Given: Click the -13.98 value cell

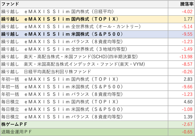Looking at the screenshot, I should [186, 57].
